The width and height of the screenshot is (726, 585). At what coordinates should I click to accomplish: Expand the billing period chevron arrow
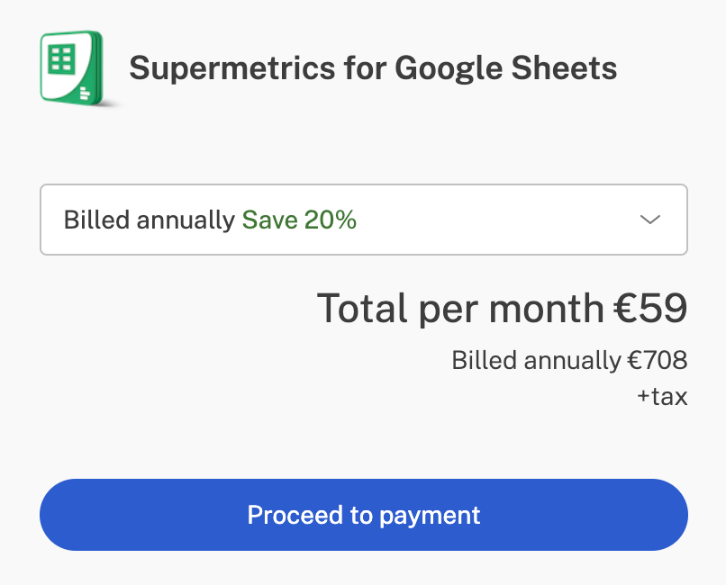(x=650, y=220)
